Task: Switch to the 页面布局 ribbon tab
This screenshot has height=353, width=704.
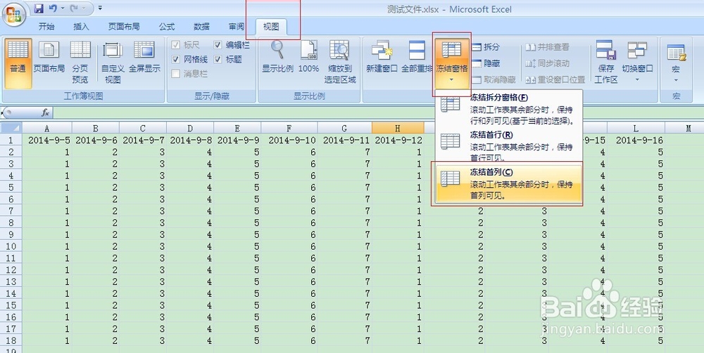Action: coord(123,27)
